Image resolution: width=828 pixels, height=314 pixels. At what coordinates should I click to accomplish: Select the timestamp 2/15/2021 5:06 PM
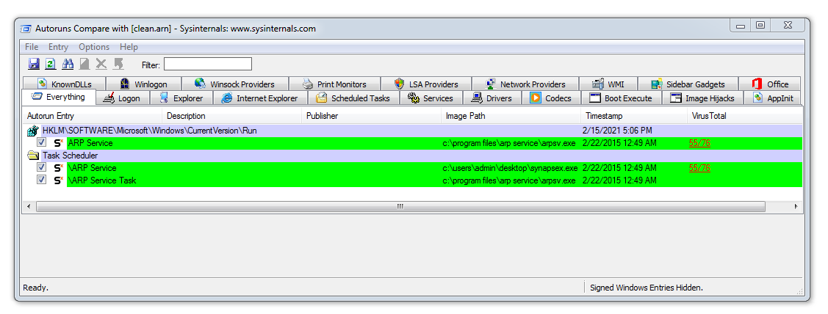(617, 131)
